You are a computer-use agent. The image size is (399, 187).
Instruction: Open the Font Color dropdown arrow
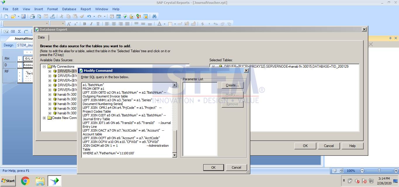[x=164, y=24]
